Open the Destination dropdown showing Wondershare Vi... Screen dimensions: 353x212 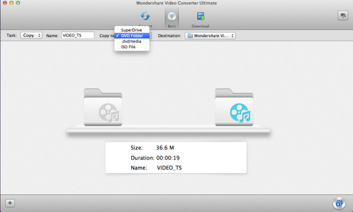210,35
